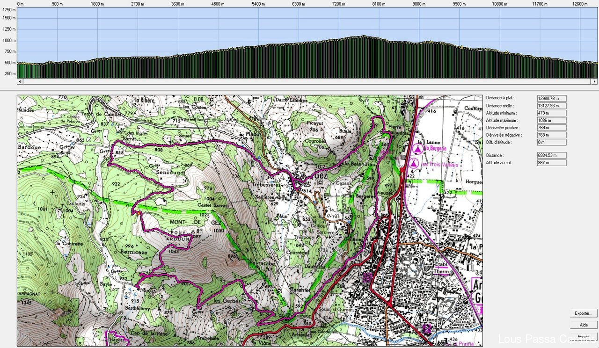Click the right arrow of the profile scrollbar

click(595, 81)
